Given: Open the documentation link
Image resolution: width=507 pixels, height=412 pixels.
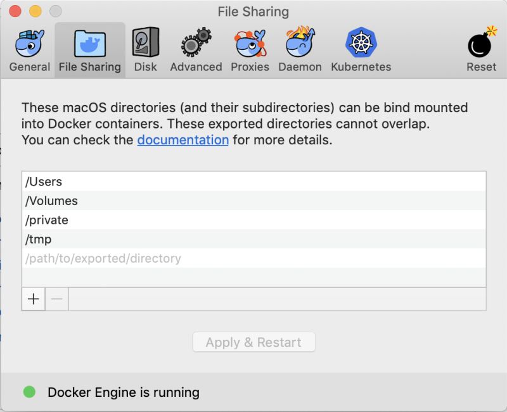Looking at the screenshot, I should click(183, 140).
